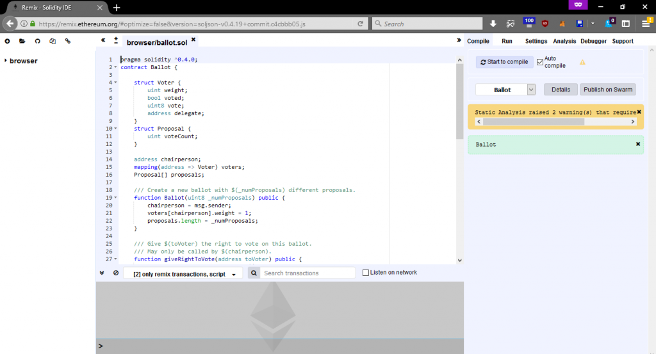
Task: Open the Ballot contract selection dropdown
Action: click(x=531, y=90)
